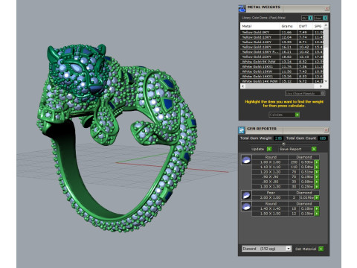Click the green arrow next to Update
Viewport: 357px width, 268px height.
pyautogui.click(x=269, y=149)
